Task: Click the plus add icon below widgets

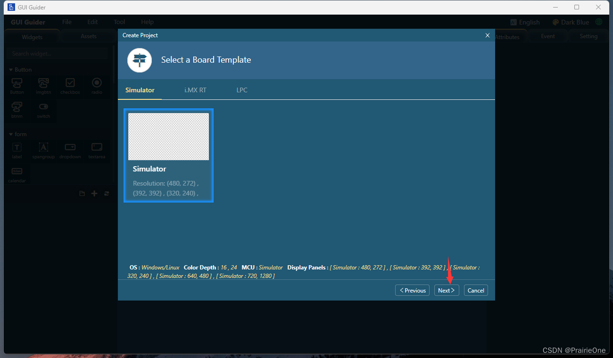Action: tap(94, 194)
